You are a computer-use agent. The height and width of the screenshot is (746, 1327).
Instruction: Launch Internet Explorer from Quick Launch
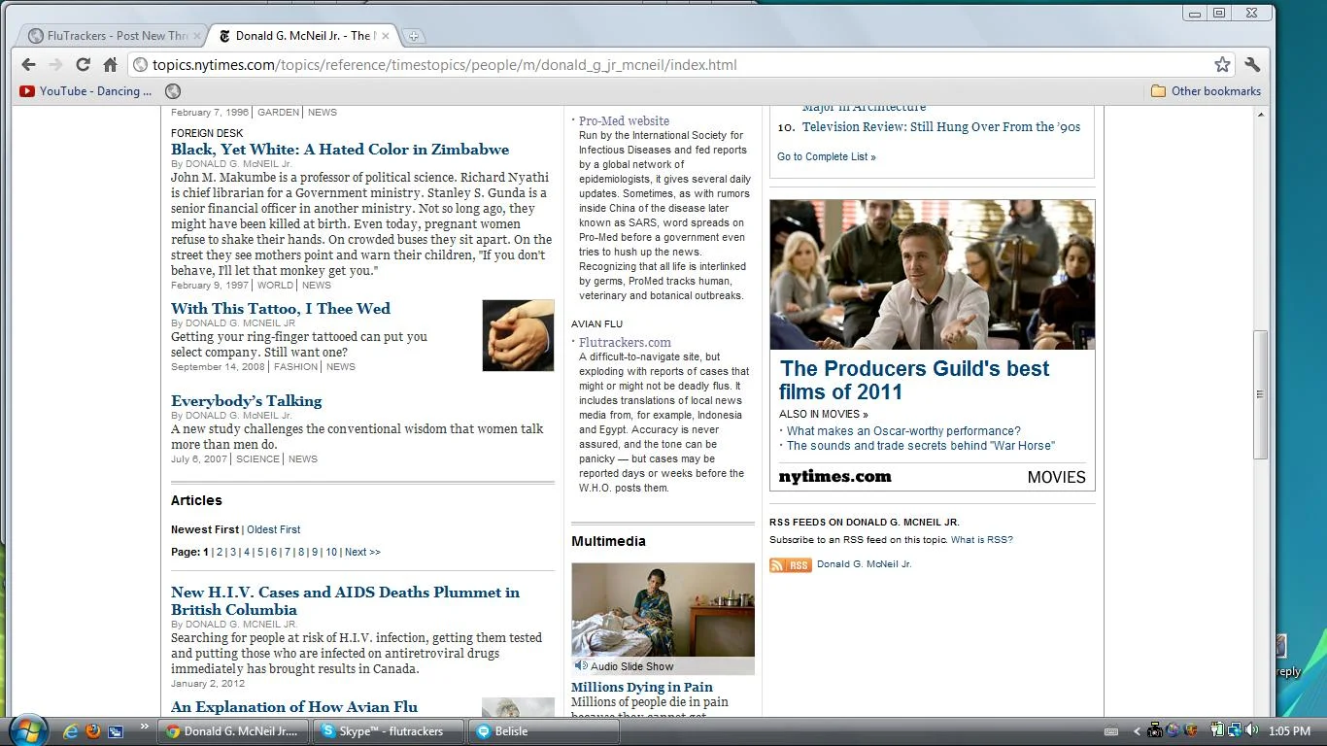coord(71,731)
